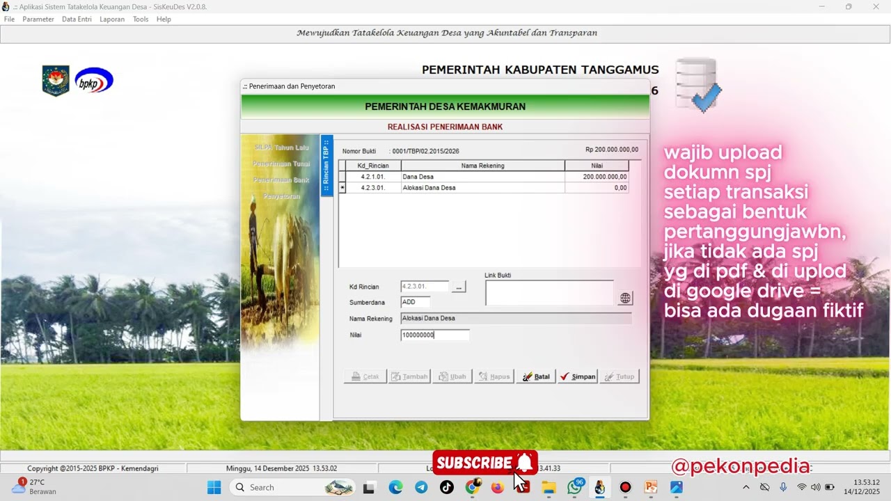Viewport: 891px width, 501px height.
Task: Click the battery tray icon
Action: [x=830, y=487]
